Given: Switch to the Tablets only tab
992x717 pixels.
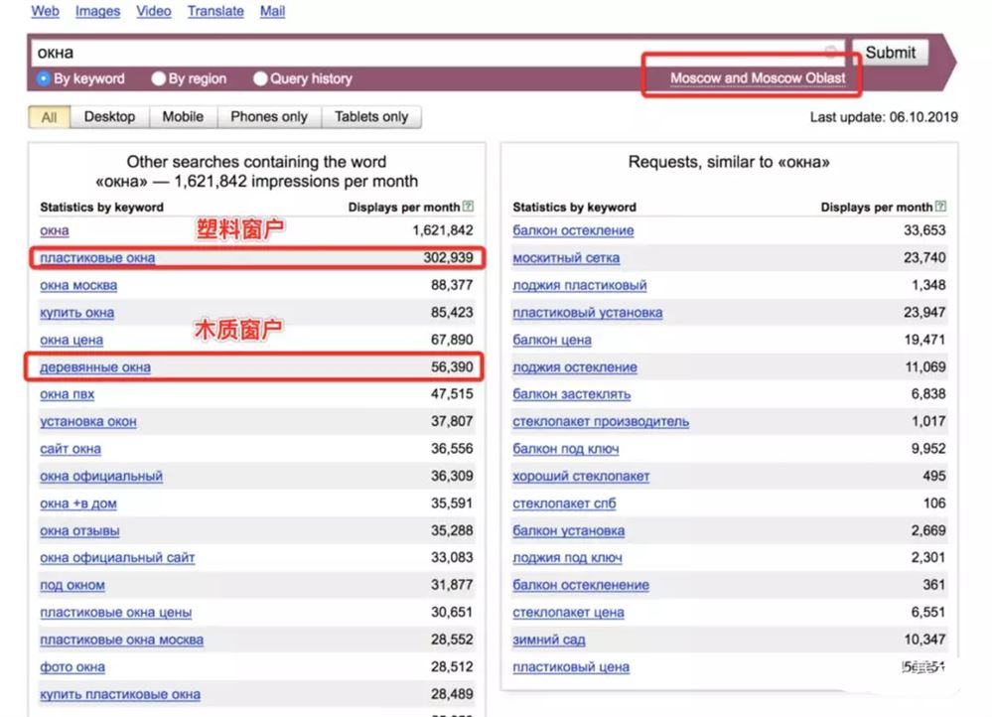Looking at the screenshot, I should tap(371, 117).
